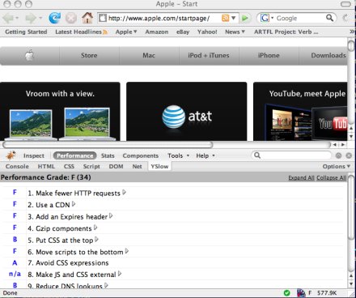Open the Yahoo! bookmark
This screenshot has width=356, height=298.
(207, 32)
